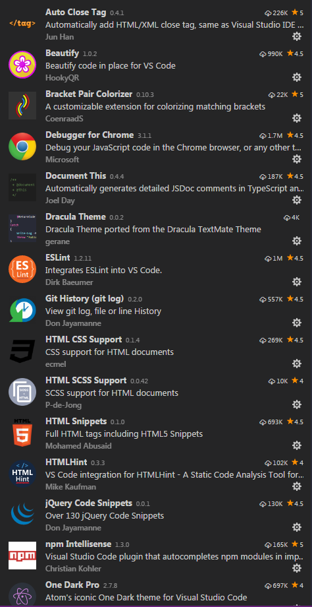312x607 pixels.
Task: Click the publisher name Mohamed Abusaid
Action: click(78, 446)
